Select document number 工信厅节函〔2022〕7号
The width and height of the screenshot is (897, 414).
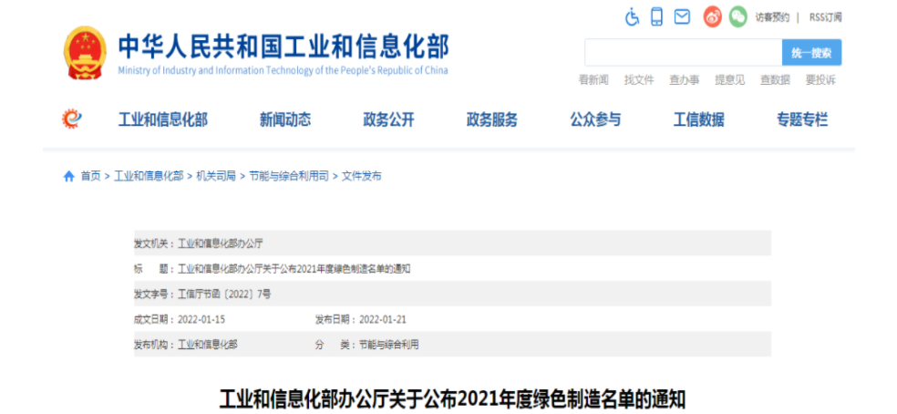pos(224,295)
